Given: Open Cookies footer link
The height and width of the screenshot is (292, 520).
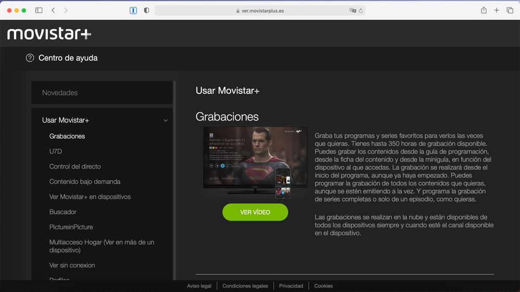Looking at the screenshot, I should click(x=323, y=286).
